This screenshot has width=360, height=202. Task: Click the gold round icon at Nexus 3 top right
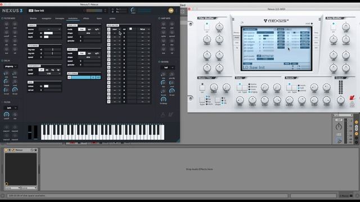coord(171,10)
